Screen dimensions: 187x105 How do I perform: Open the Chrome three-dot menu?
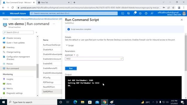pyautogui.click(x=184, y=8)
